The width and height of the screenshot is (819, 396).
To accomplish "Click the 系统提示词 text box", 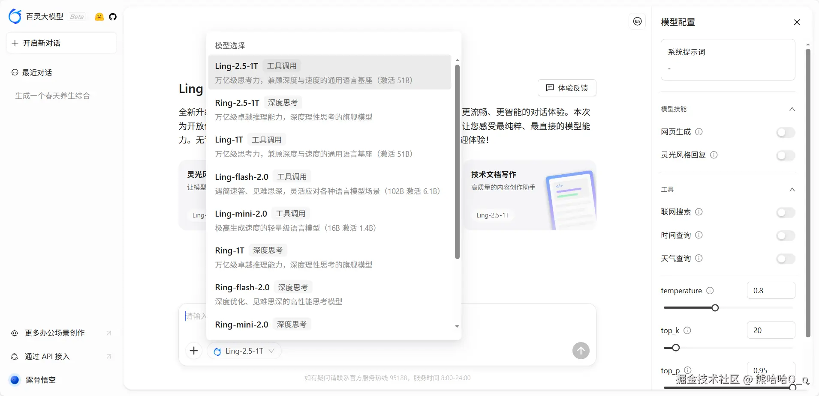I will coord(728,60).
